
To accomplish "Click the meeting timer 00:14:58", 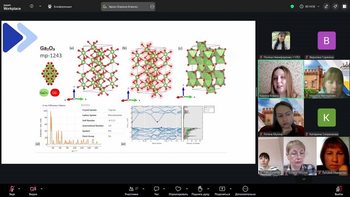I will 308,7.
